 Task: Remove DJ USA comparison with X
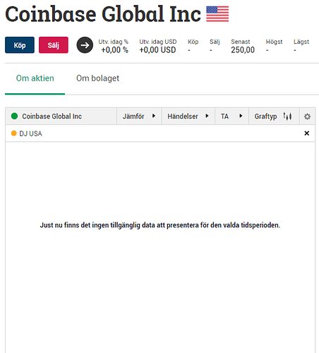(x=306, y=133)
